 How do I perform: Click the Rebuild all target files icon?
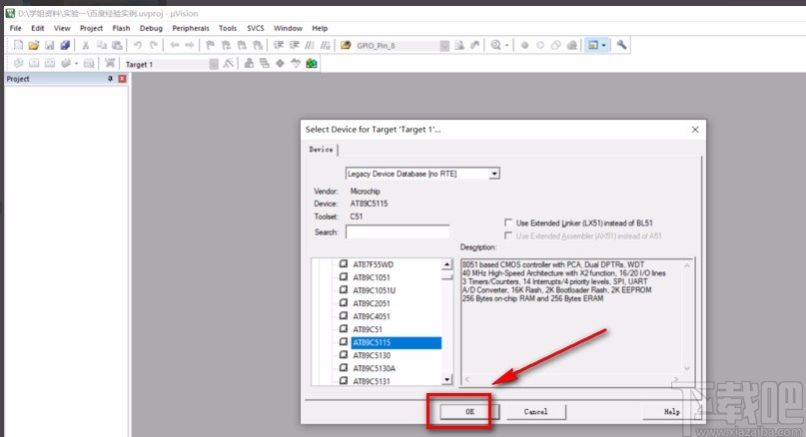click(x=49, y=64)
